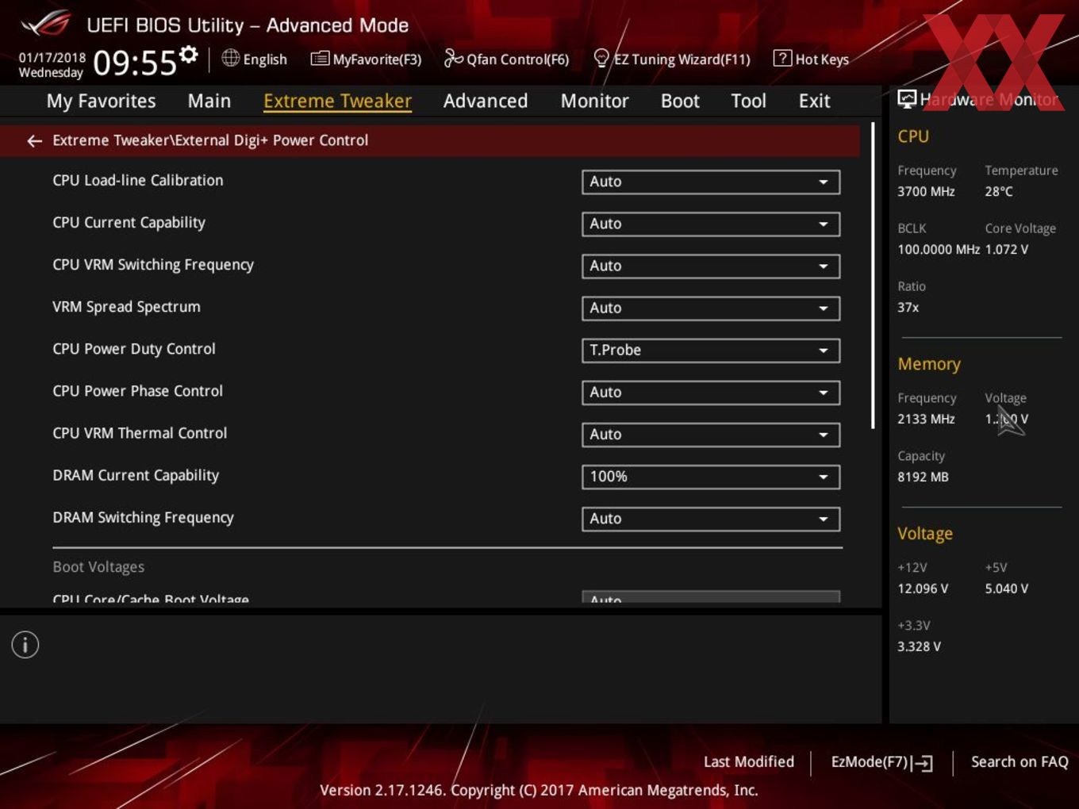Select the CPU Power Duty Control label

pyautogui.click(x=134, y=349)
